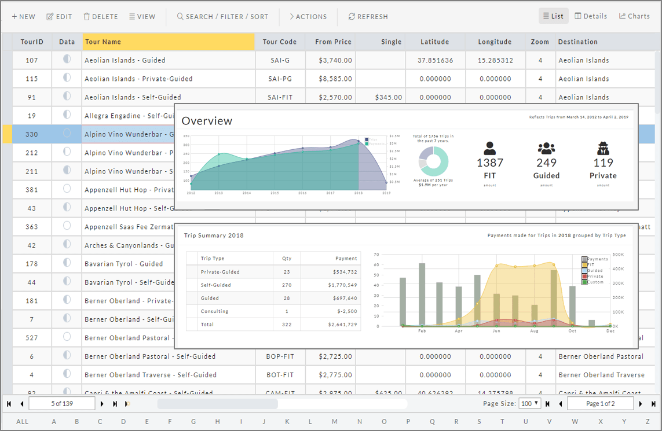Switch to the Charts view tab

[x=634, y=16]
